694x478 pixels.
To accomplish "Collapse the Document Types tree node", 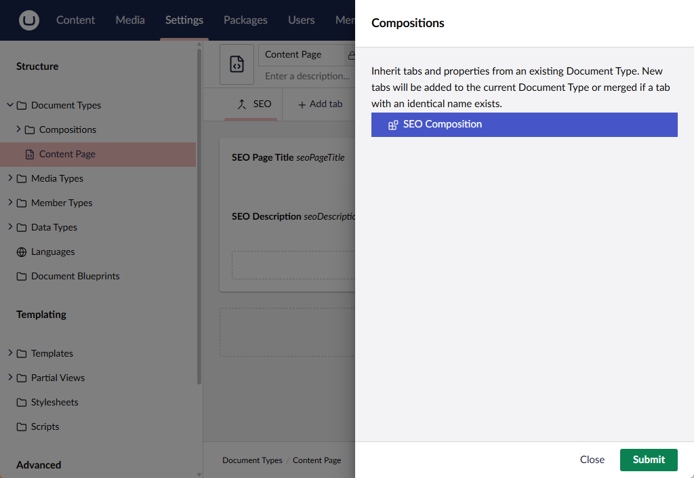I will pyautogui.click(x=10, y=105).
